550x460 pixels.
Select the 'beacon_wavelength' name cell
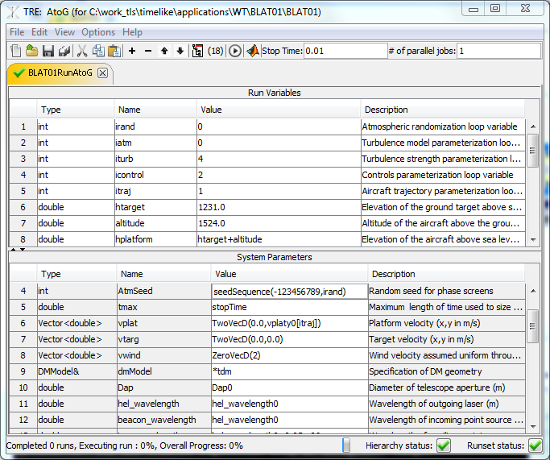[163, 420]
